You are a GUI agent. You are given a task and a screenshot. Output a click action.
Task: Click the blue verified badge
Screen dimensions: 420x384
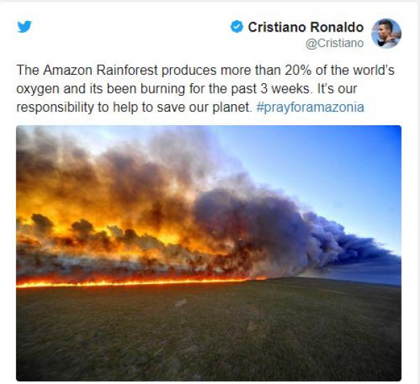[x=237, y=27]
